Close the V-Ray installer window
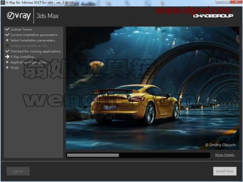Image resolution: width=243 pixels, height=182 pixels. (236, 2)
